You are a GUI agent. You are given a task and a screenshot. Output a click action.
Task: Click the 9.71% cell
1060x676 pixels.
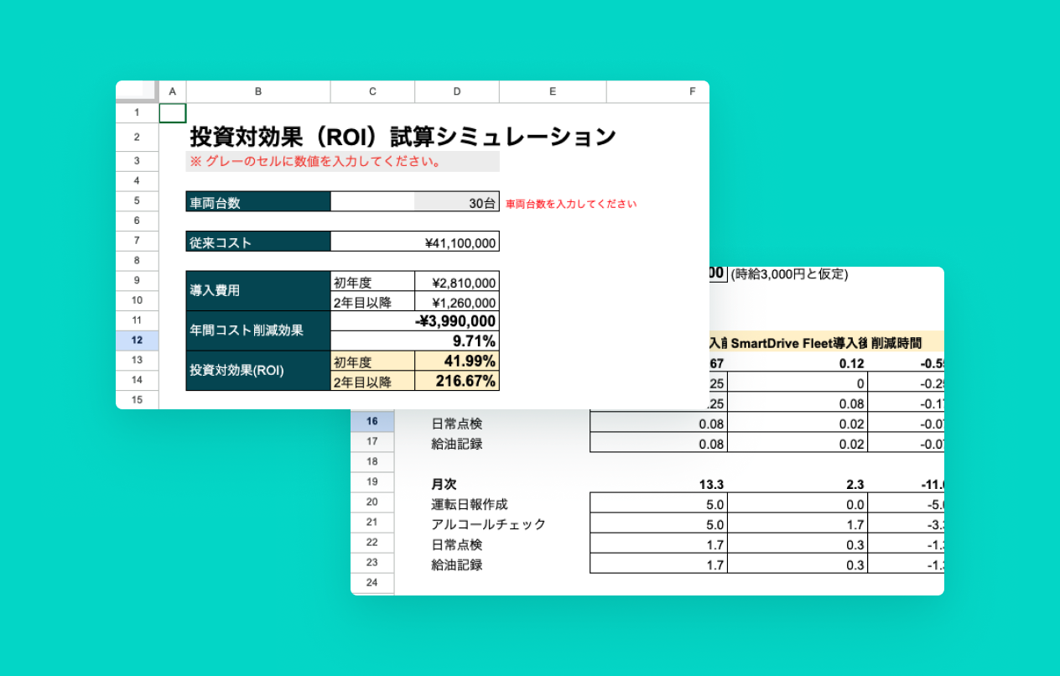[415, 341]
